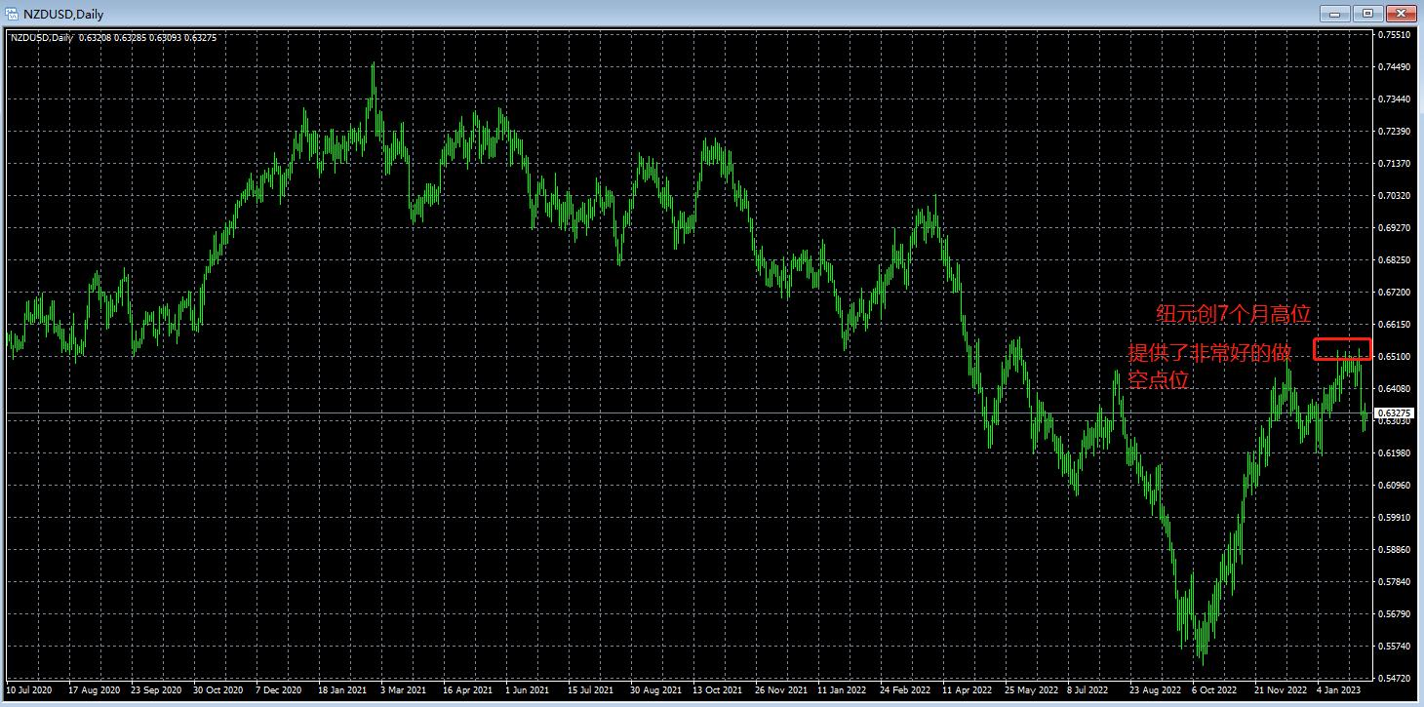Restore down the NZDUSD chart window
This screenshot has width=1424, height=707.
coord(1367,14)
